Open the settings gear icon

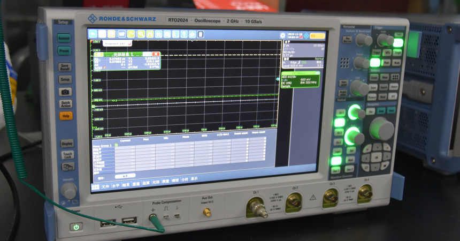[x=282, y=36]
